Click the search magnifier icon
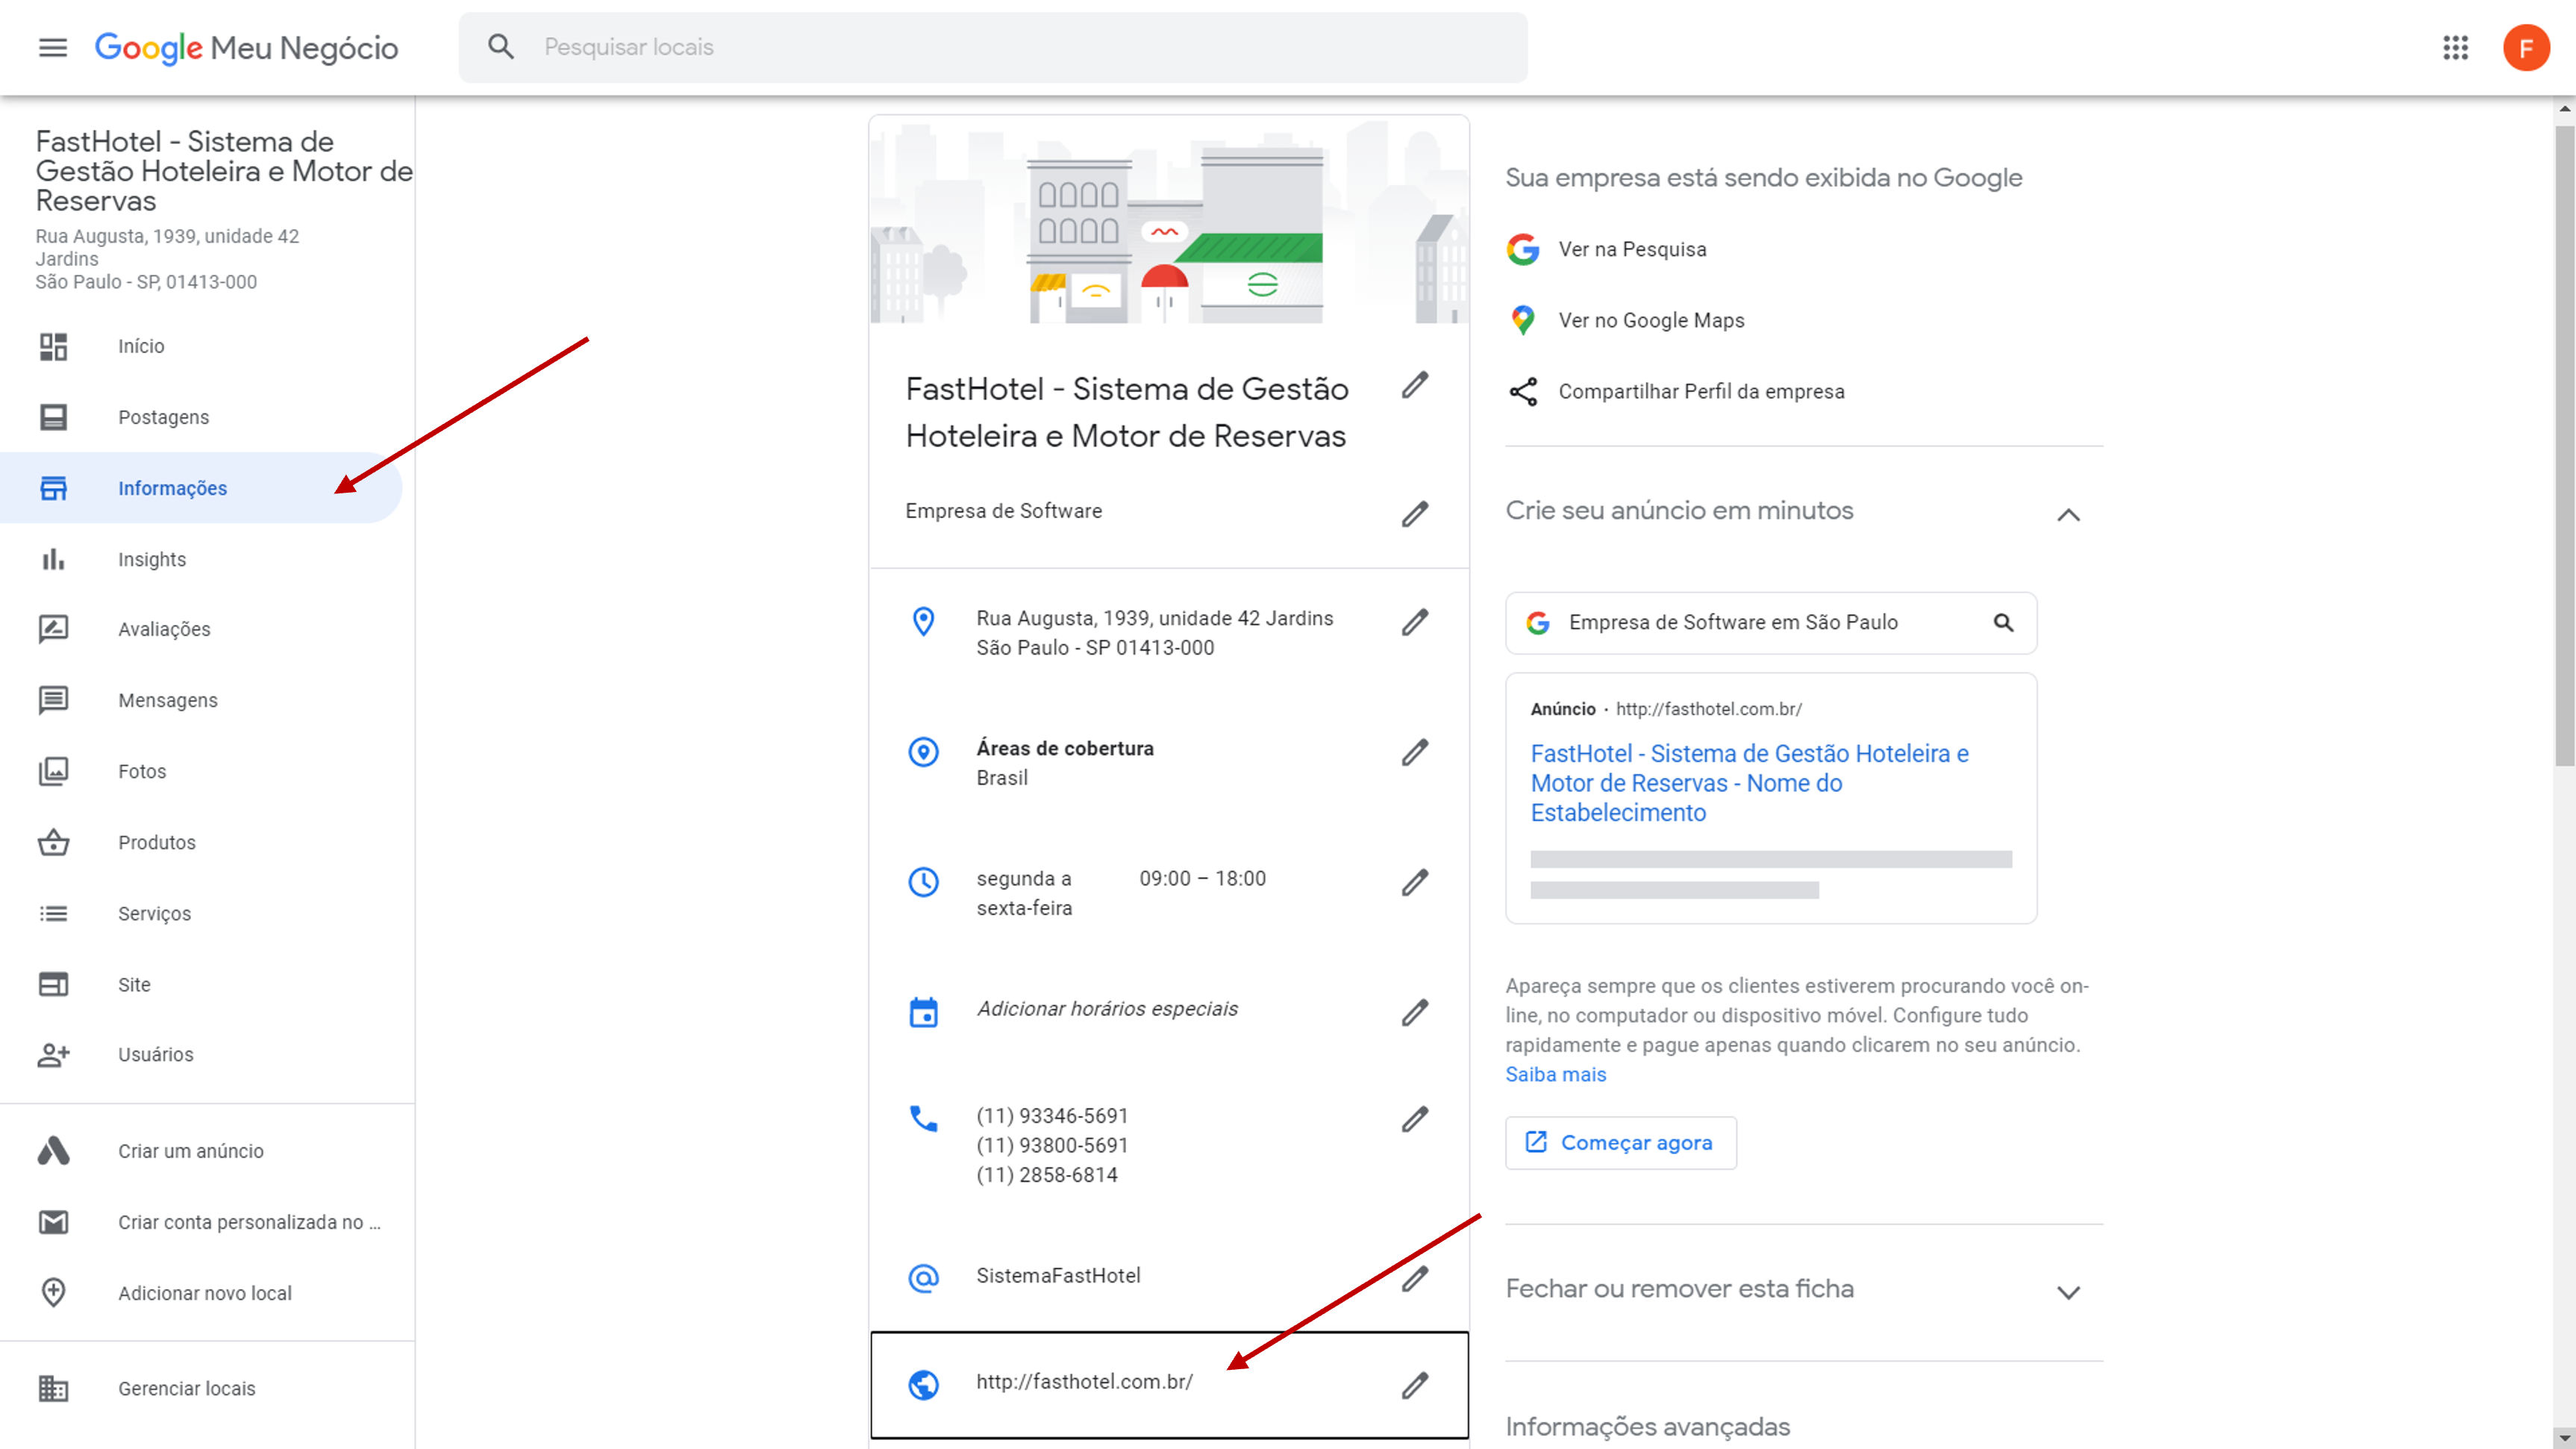This screenshot has height=1449, width=2576. [501, 47]
